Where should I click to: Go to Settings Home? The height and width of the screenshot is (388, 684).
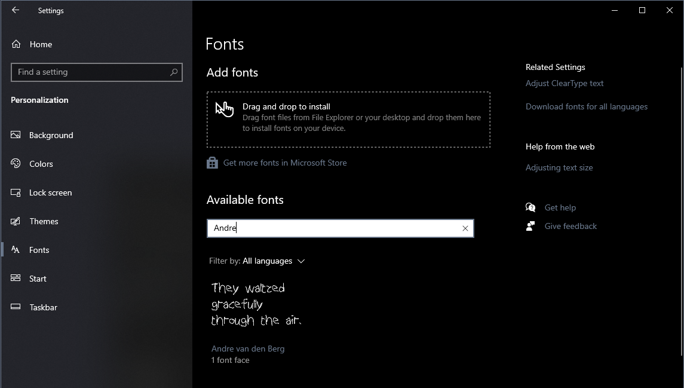41,44
